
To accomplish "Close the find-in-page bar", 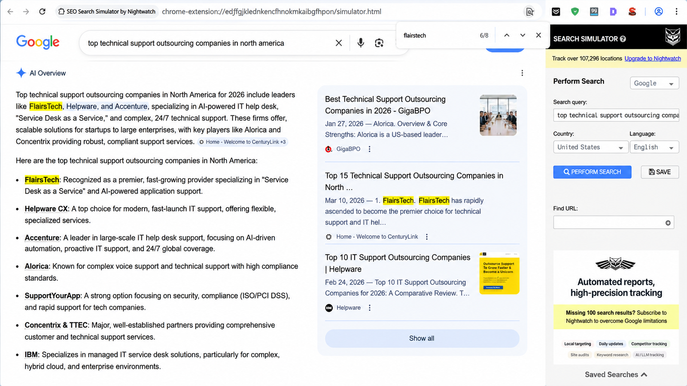I will pos(538,35).
